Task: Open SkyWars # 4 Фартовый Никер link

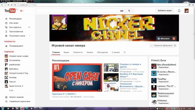Action: pyautogui.click(x=131, y=75)
